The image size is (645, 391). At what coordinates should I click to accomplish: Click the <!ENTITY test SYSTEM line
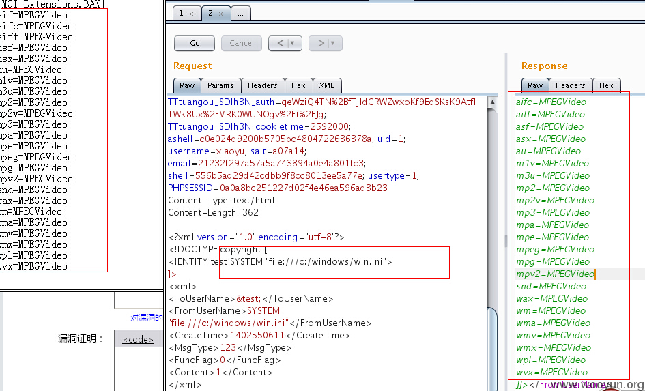click(280, 262)
